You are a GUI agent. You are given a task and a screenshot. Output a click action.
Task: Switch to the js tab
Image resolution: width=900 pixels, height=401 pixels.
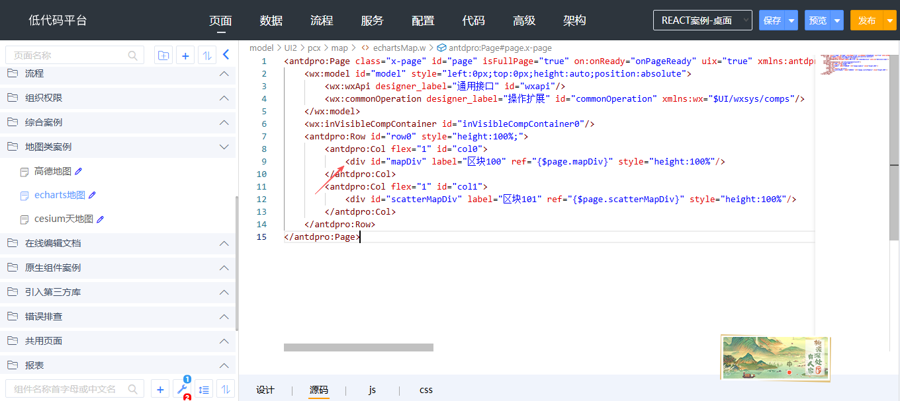373,390
